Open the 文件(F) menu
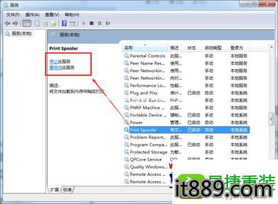Screen dimensions: 278x204 (x=13, y=15)
